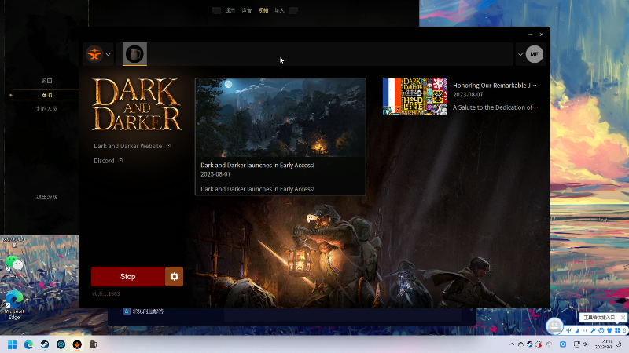Click the Steam icon in system tray
The image size is (629, 353).
529,344
